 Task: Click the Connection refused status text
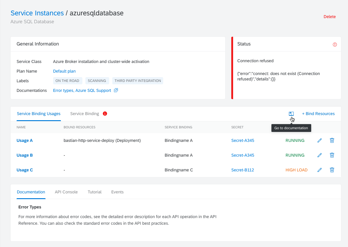tap(255, 61)
